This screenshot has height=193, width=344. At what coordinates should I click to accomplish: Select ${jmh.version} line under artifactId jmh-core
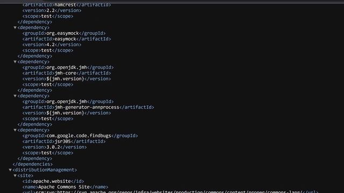tap(67, 79)
